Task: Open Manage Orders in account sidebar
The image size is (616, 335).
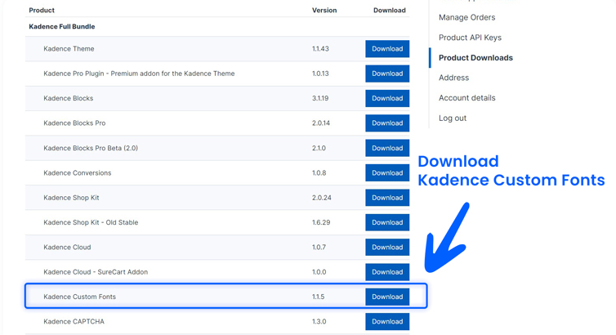Action: click(466, 17)
